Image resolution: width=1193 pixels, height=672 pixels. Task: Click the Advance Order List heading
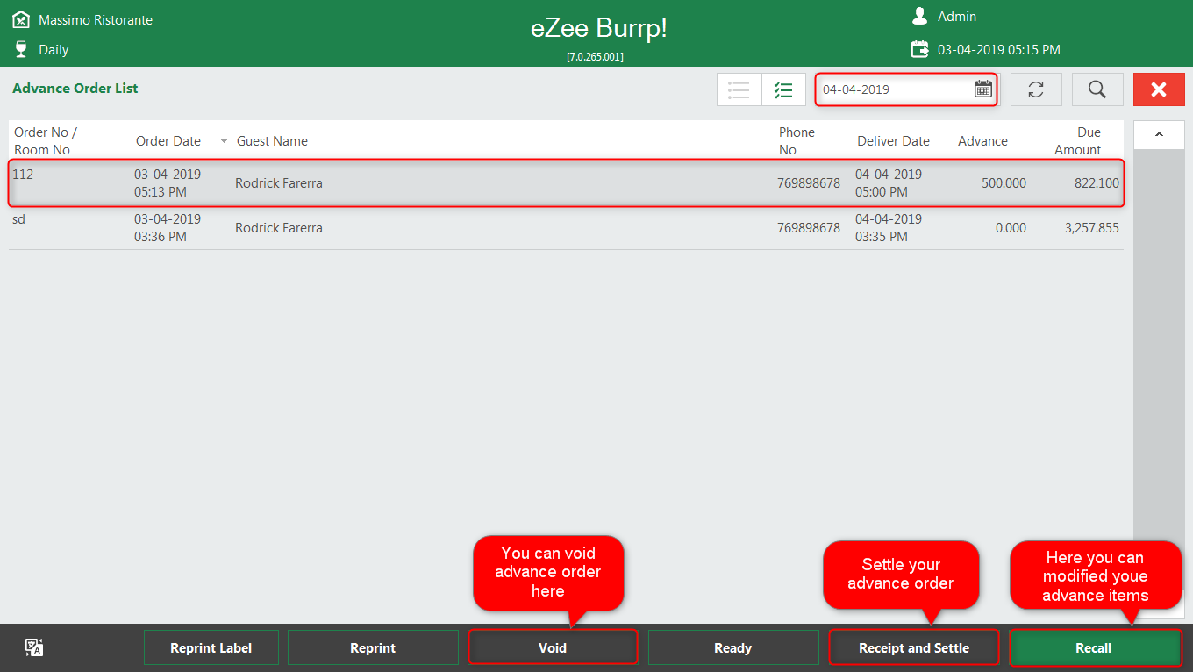pyautogui.click(x=75, y=89)
